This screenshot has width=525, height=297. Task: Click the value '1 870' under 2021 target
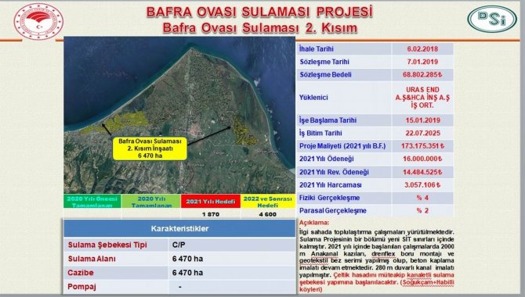(211, 214)
